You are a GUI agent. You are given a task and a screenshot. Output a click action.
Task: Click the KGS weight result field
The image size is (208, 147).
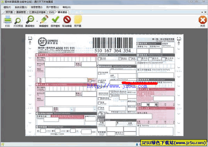(x=86, y=132)
